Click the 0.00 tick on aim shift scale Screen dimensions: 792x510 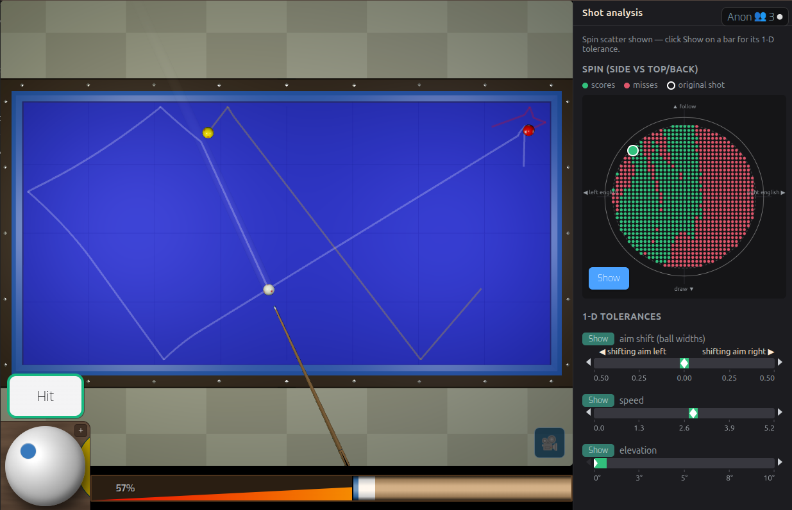click(x=684, y=378)
